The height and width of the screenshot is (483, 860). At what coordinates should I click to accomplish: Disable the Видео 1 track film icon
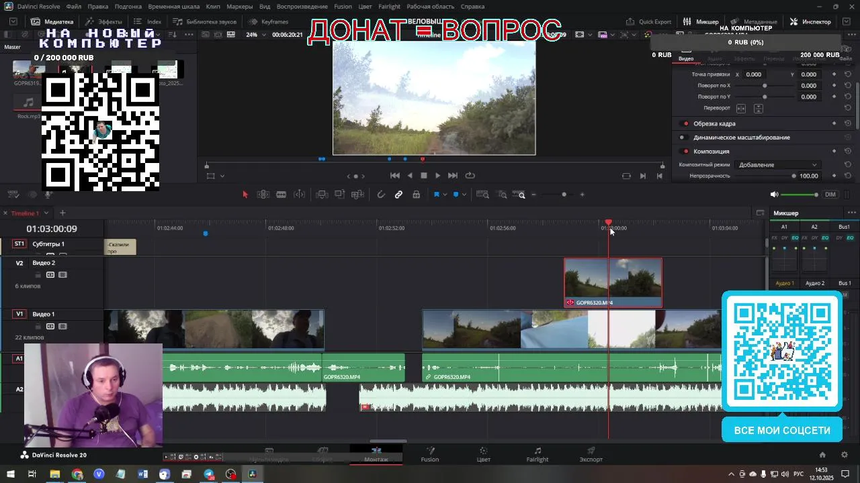62,327
